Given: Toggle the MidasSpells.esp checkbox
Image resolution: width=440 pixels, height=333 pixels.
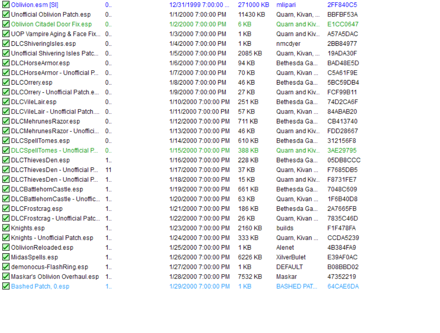Looking at the screenshot, I should pos(6,257).
